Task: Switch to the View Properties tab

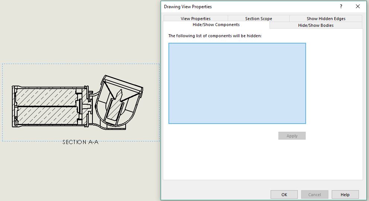Action: pos(195,19)
